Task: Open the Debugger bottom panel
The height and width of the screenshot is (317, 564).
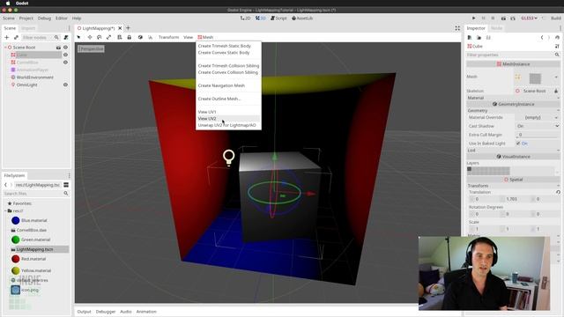Action: pyautogui.click(x=106, y=312)
